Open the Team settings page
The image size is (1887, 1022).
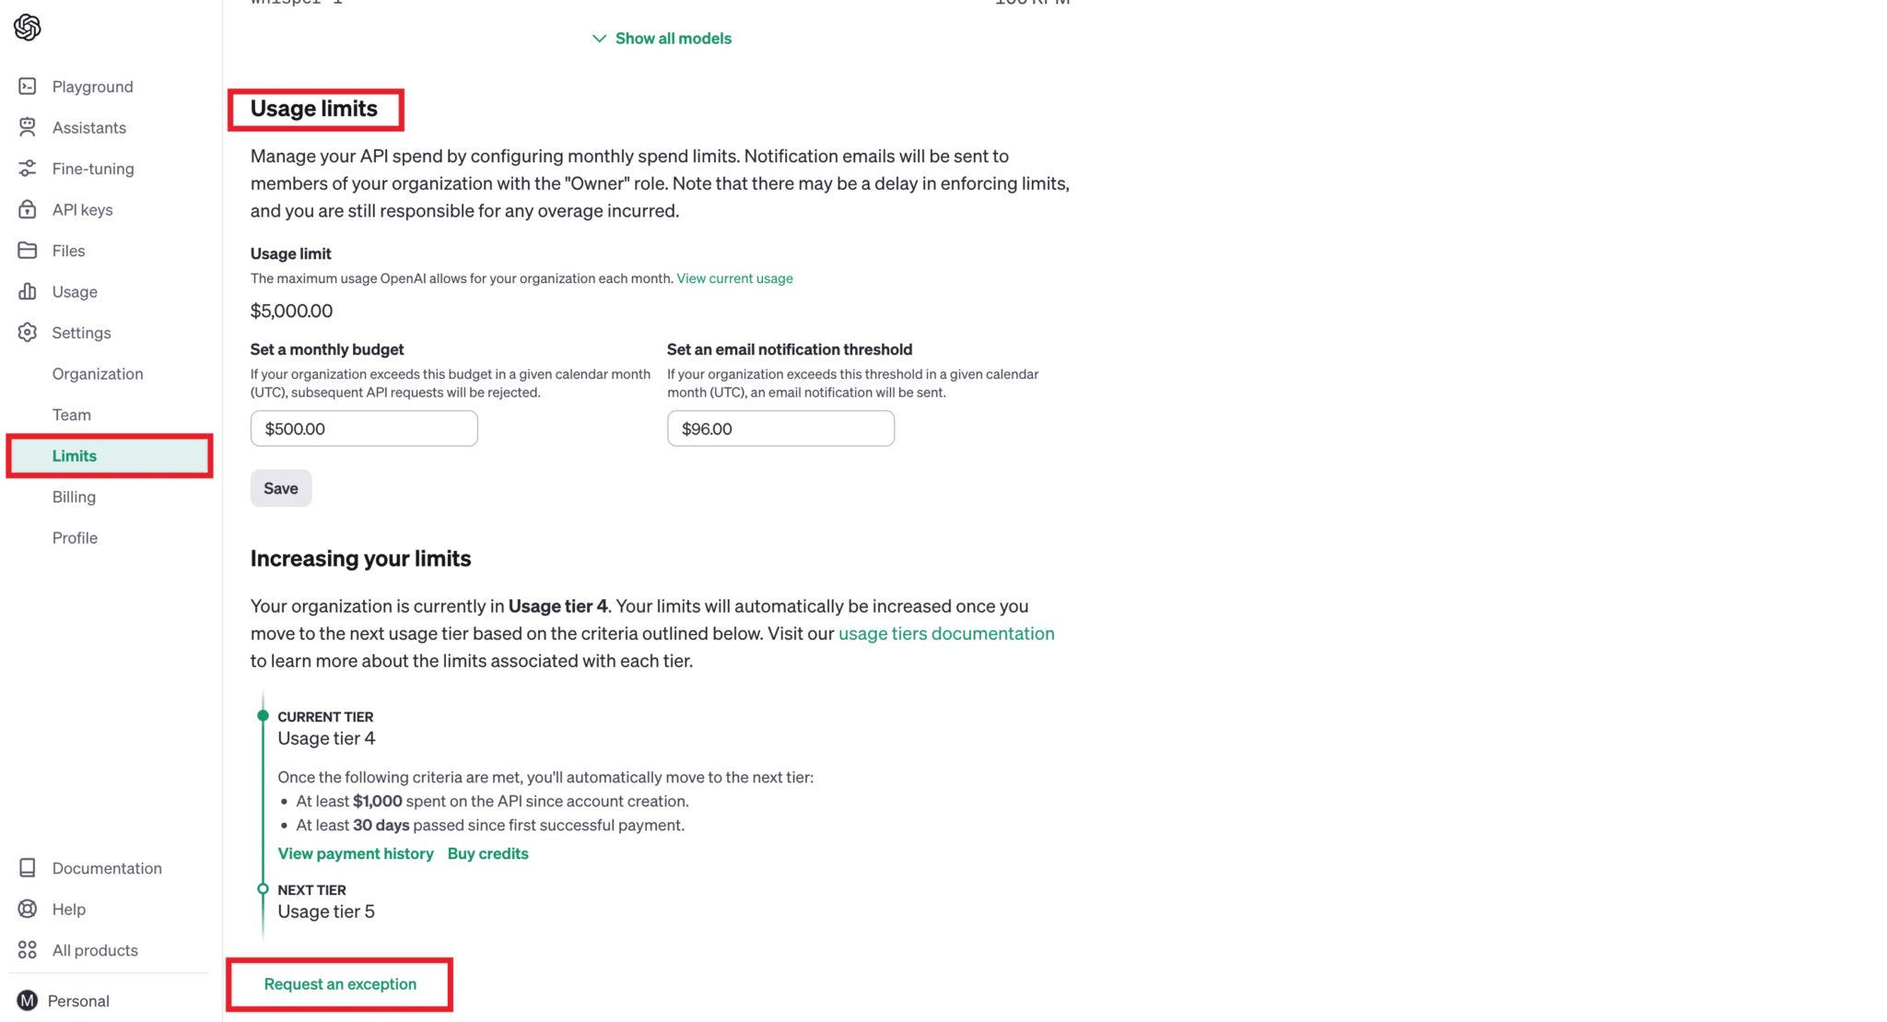coord(71,414)
